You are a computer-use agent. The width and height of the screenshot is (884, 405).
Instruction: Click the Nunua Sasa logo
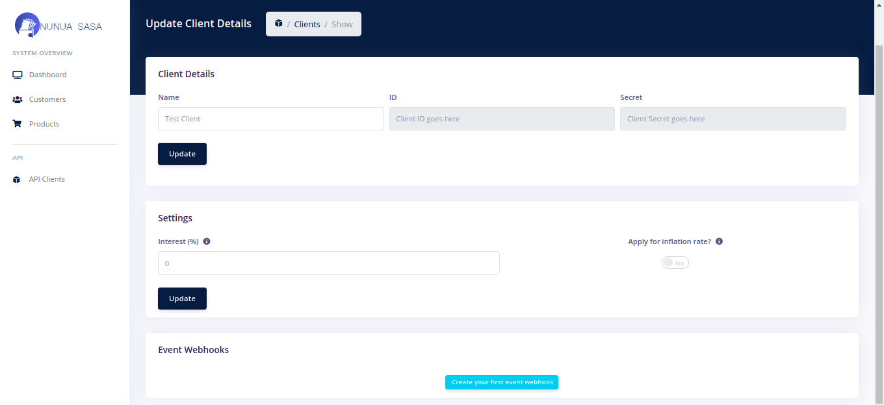coord(58,26)
